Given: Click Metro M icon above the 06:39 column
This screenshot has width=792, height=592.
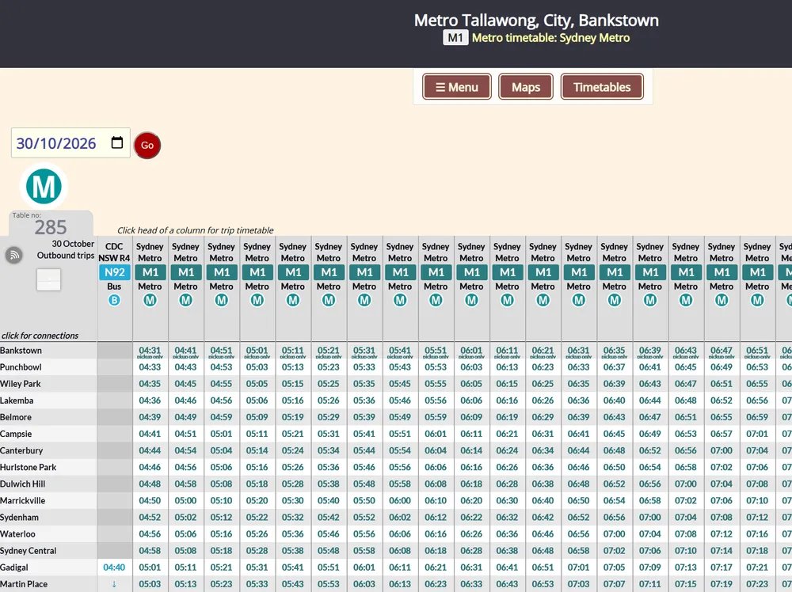Looking at the screenshot, I should tap(650, 300).
